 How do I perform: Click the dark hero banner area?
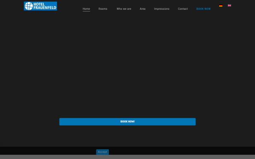(127, 65)
